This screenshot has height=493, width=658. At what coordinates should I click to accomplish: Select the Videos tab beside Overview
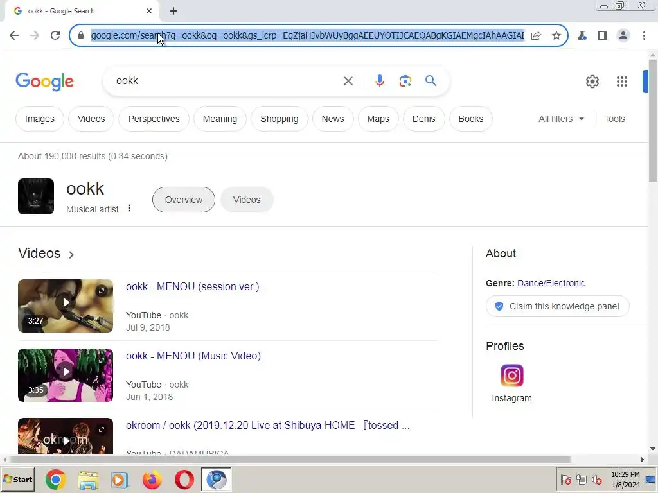tap(247, 200)
